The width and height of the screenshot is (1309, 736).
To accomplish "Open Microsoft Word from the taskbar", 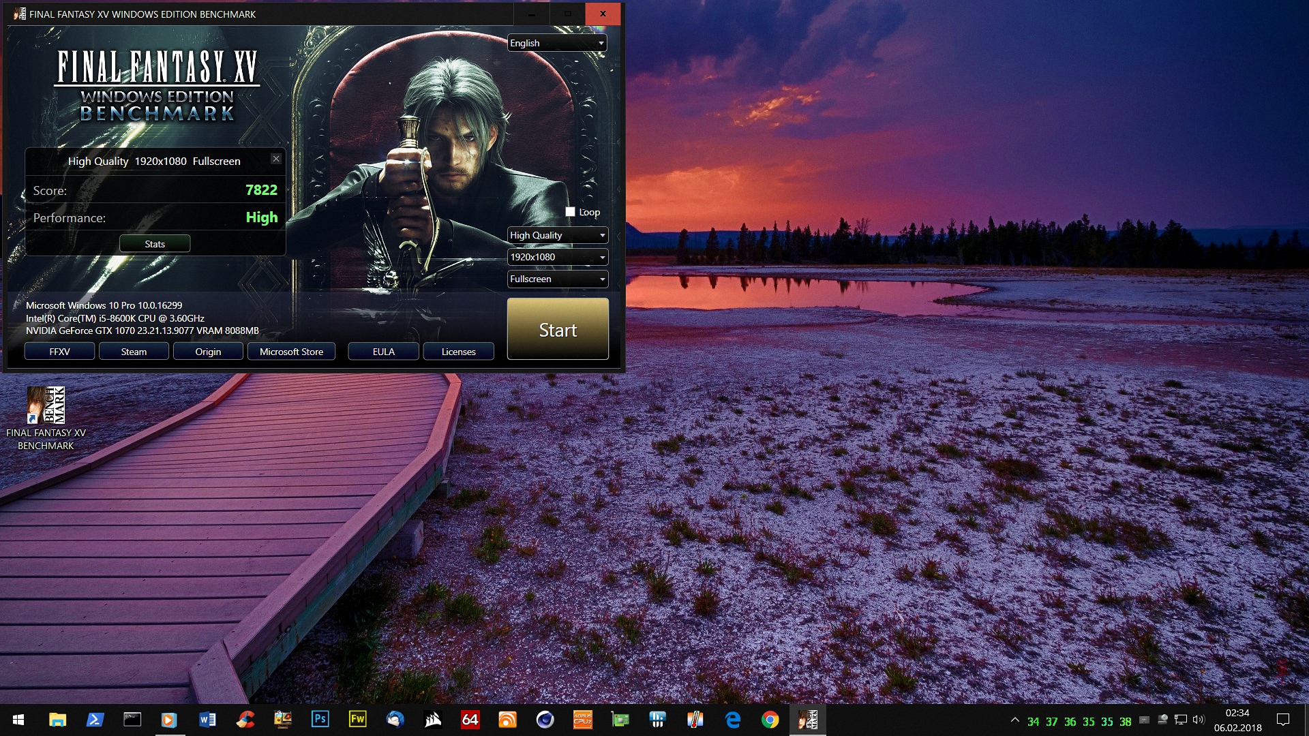I will [x=207, y=720].
